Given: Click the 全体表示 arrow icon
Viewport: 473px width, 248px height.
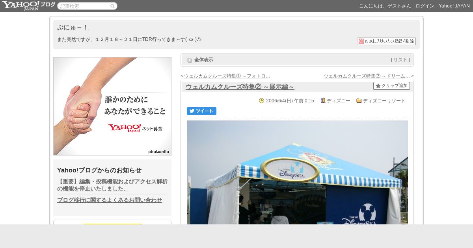Looking at the screenshot, I should (190, 60).
